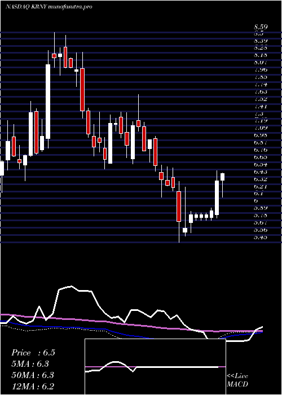Click the 5.89 price axis label

click(x=261, y=208)
